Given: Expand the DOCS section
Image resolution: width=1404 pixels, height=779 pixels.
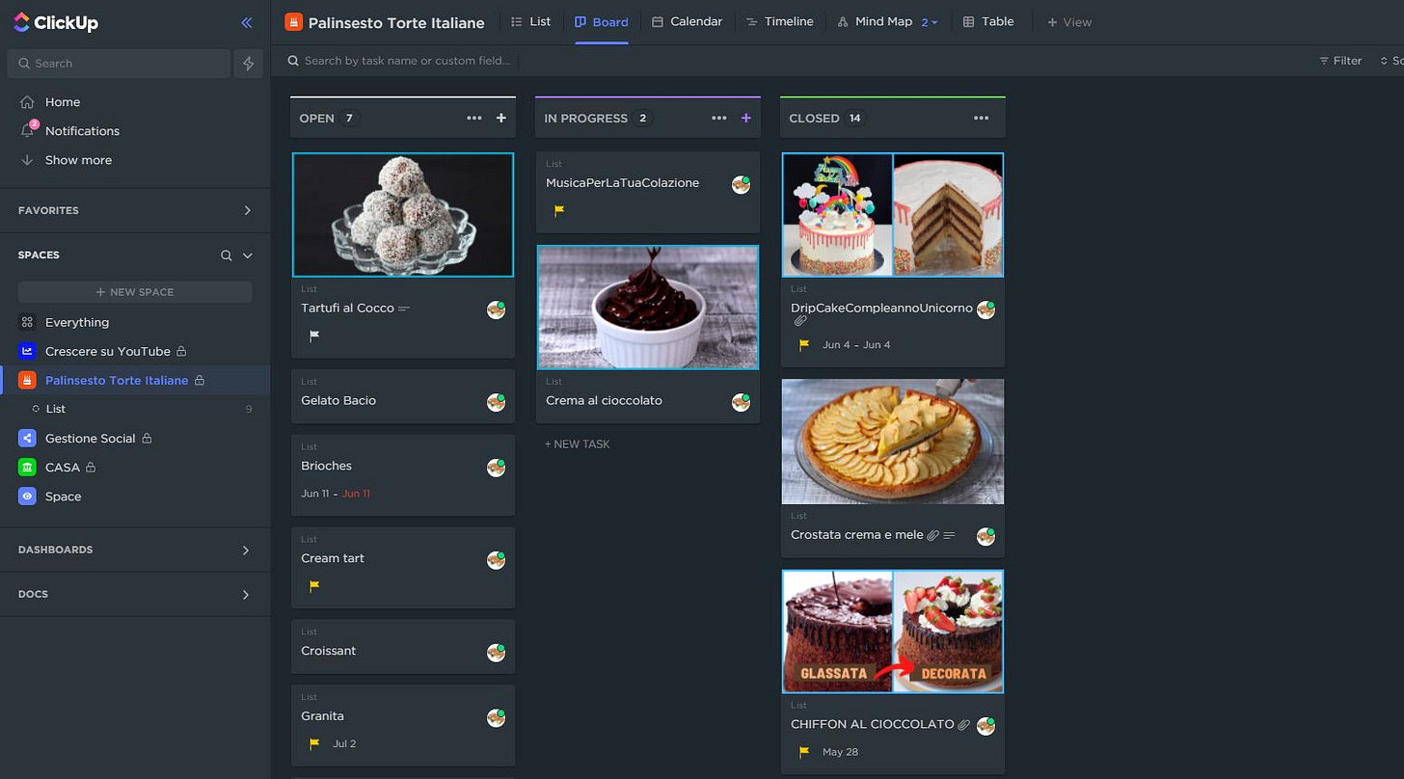Looking at the screenshot, I should pos(246,595).
